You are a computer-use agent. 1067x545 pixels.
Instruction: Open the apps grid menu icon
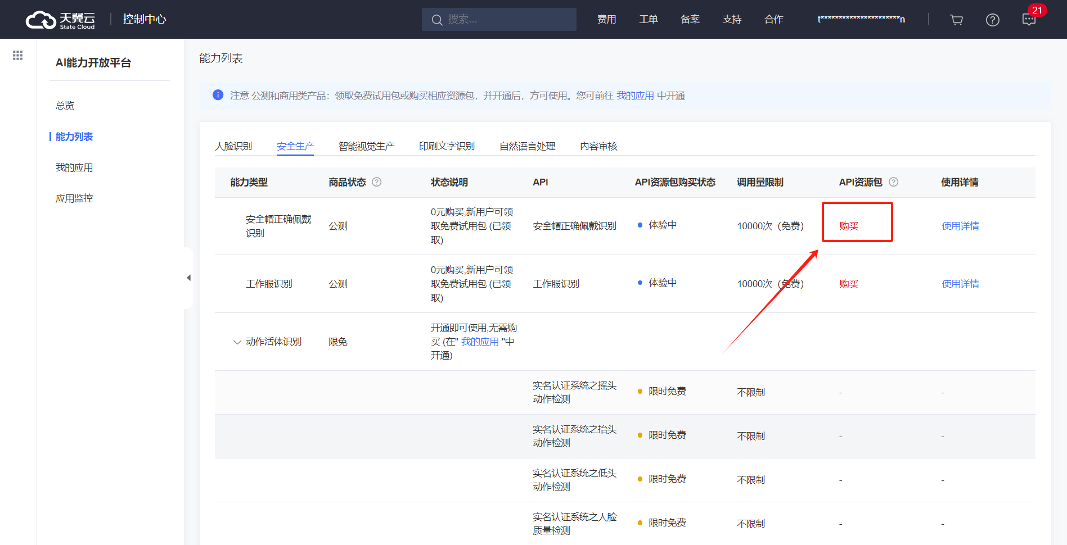pyautogui.click(x=18, y=55)
